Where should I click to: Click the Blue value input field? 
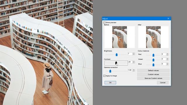point(164,64)
